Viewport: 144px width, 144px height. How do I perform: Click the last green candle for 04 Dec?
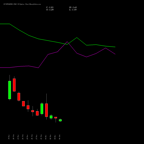coord(60,120)
